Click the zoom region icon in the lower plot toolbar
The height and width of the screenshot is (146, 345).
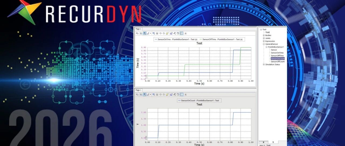154,94
